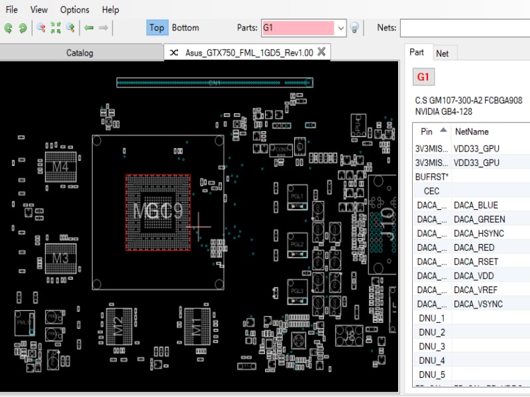Viewport: 530px width, 397px height.
Task: Open the File menu
Action: 12,9
